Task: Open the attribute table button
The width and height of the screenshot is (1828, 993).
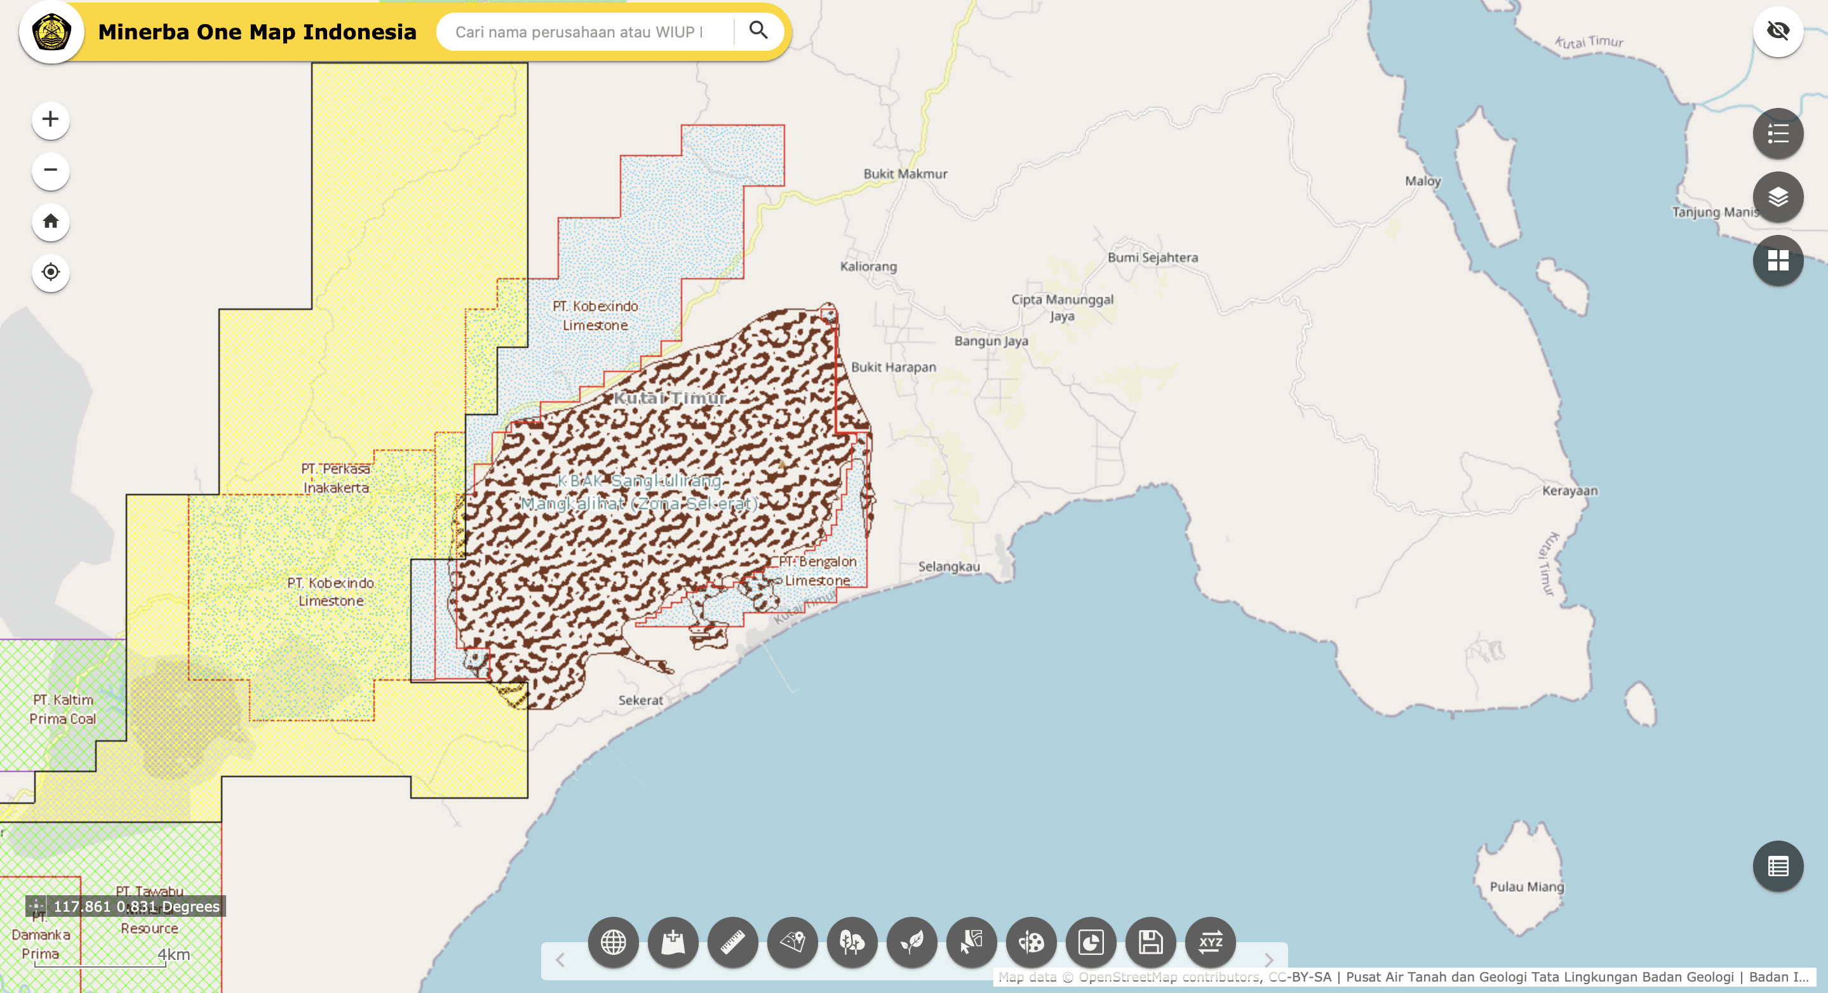Action: [x=1777, y=866]
